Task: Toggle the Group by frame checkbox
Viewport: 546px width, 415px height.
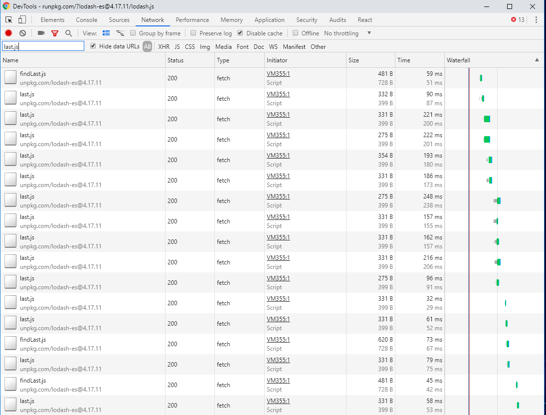Action: (133, 33)
